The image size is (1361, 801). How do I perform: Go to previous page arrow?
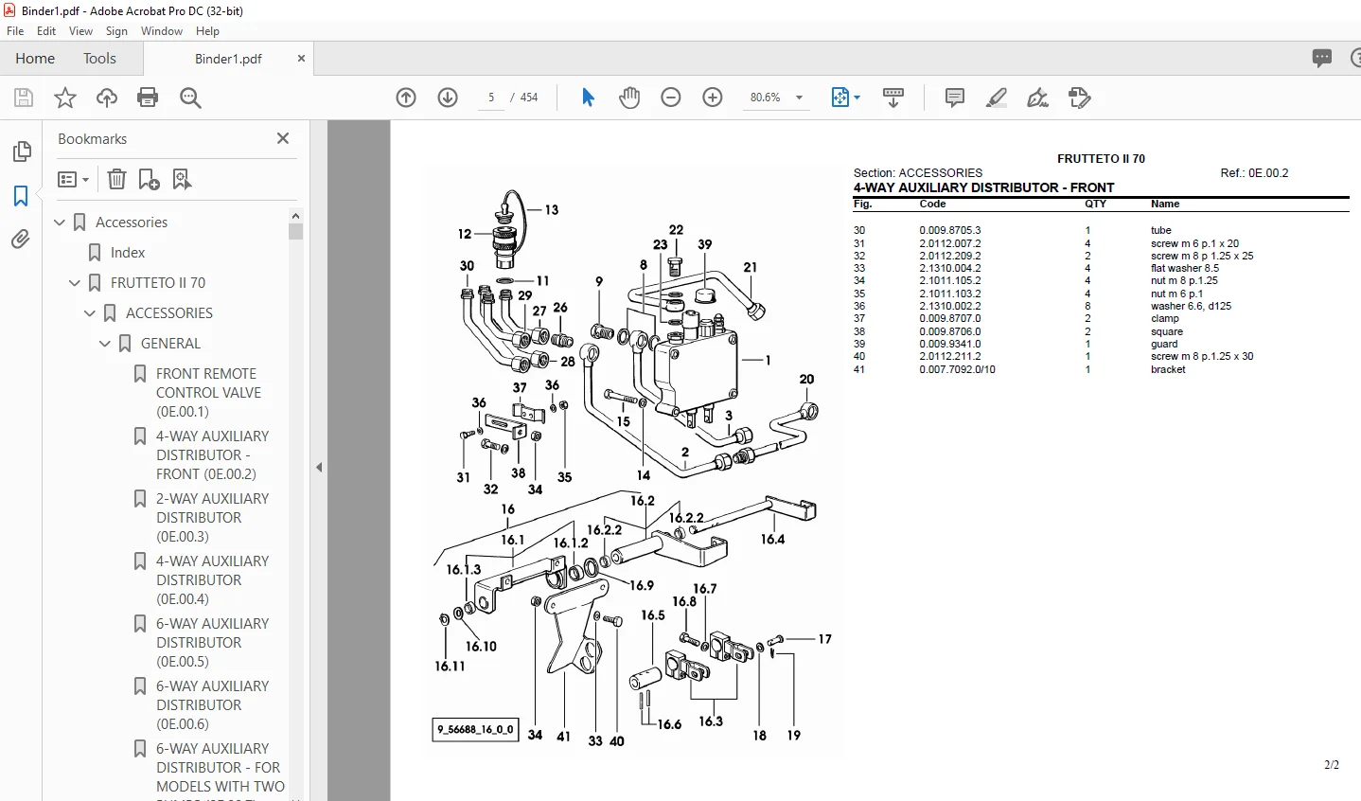pos(406,98)
